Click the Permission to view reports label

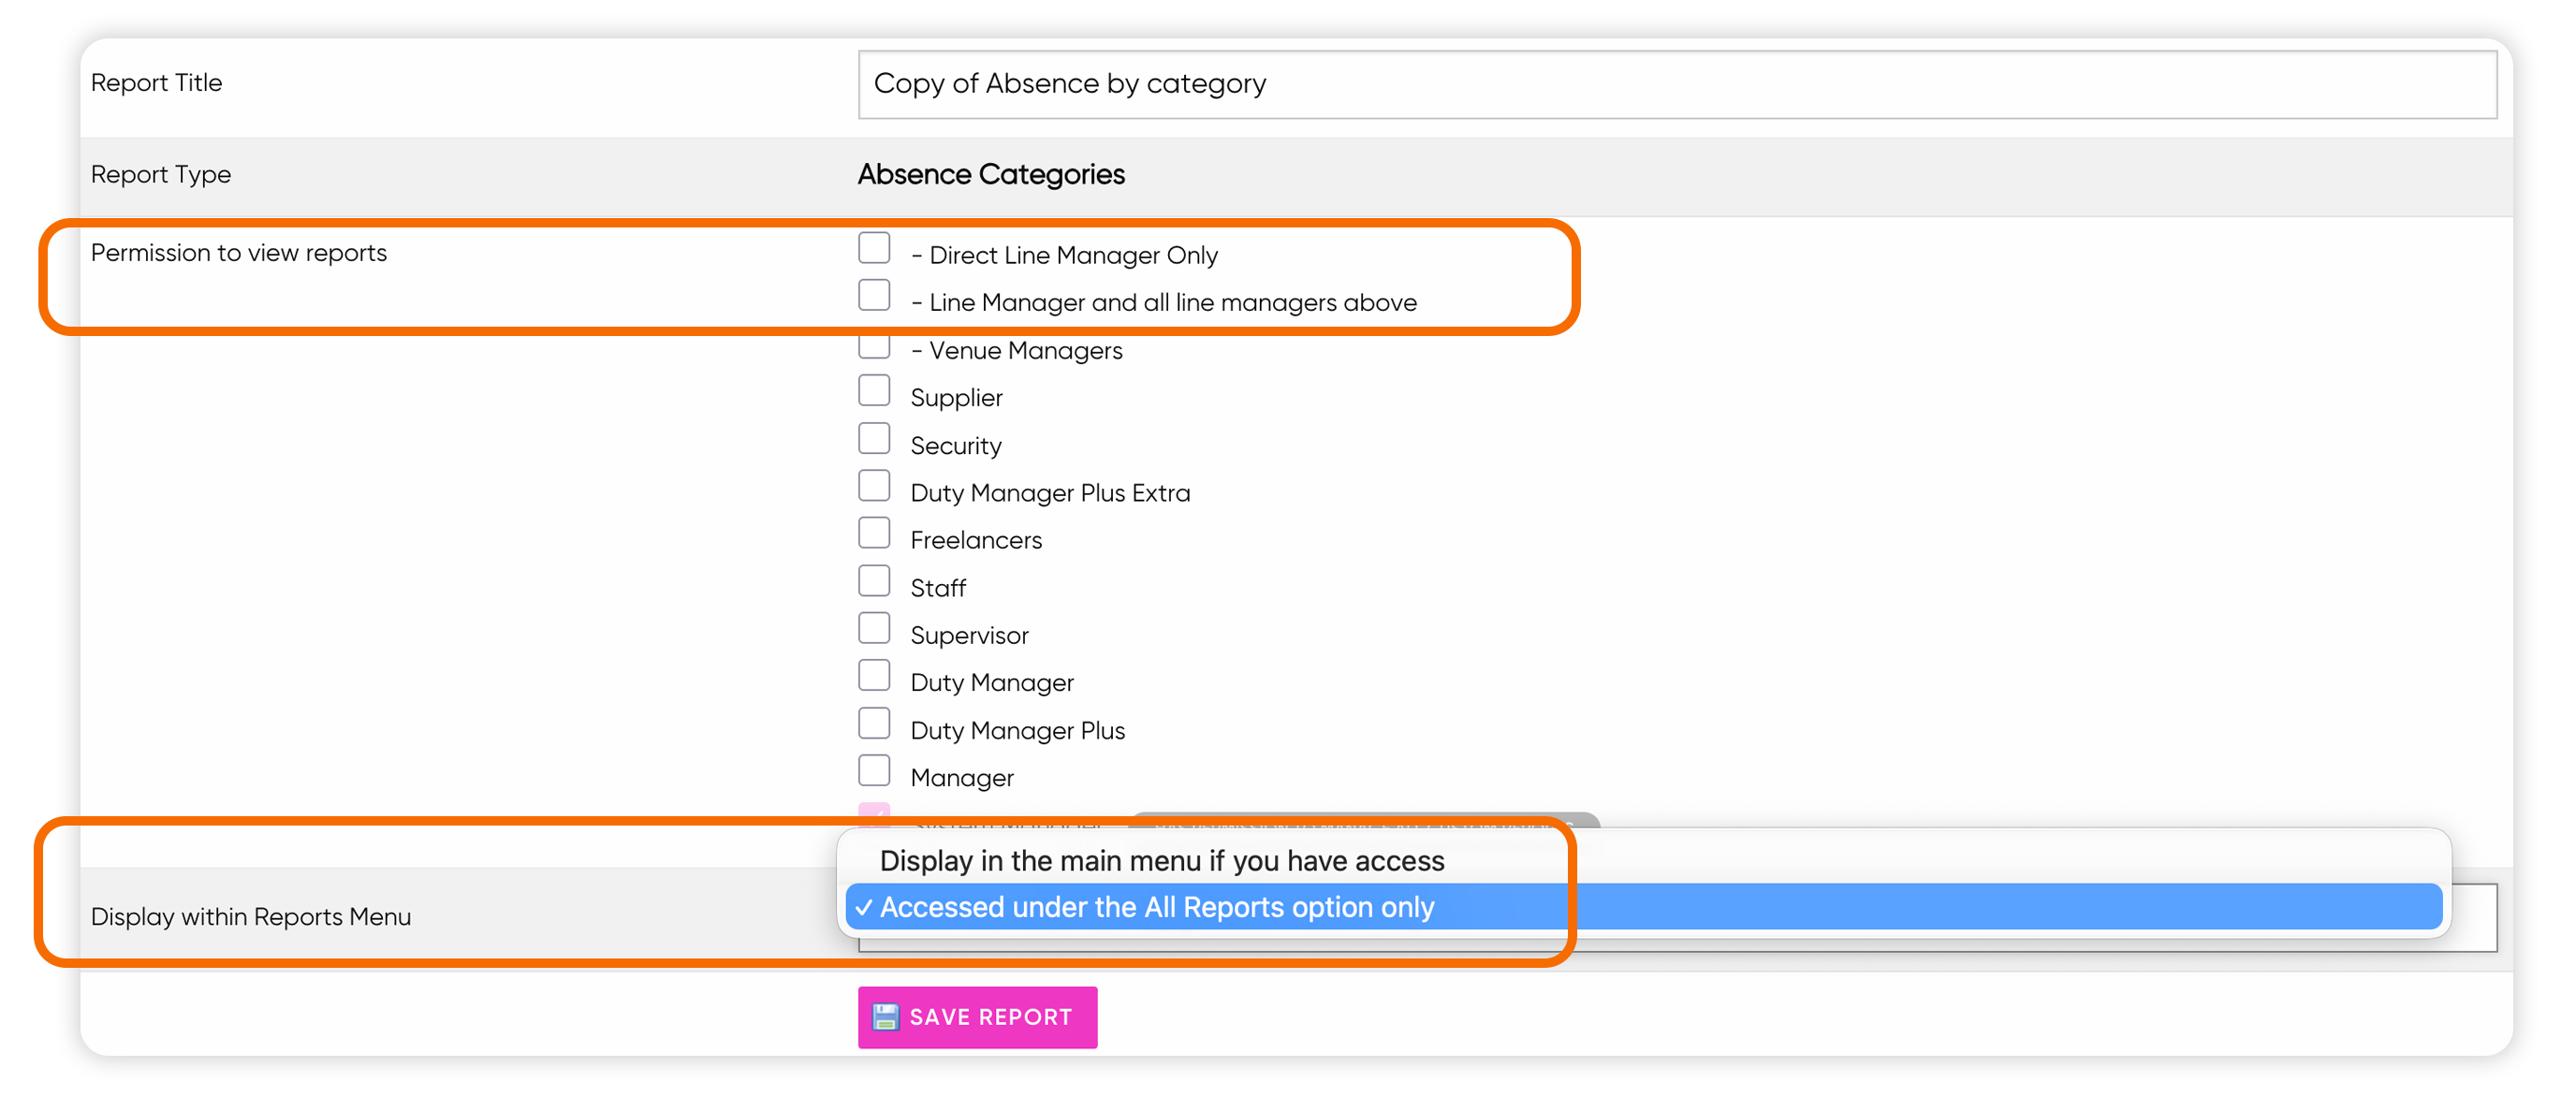(x=239, y=253)
